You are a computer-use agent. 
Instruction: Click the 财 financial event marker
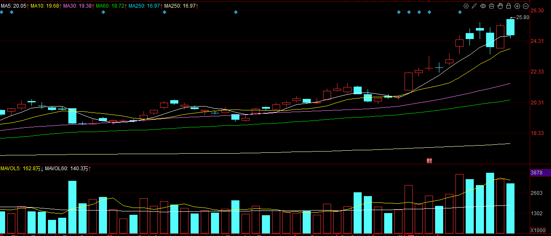point(429,160)
